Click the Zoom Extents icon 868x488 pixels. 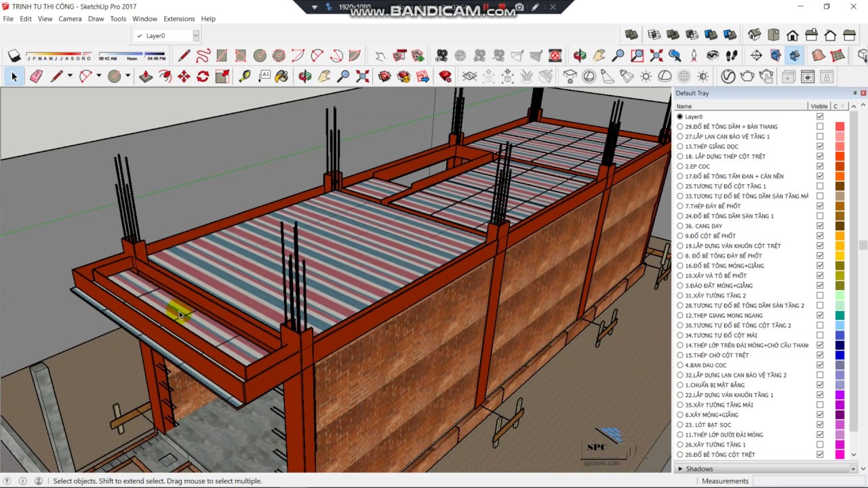362,77
